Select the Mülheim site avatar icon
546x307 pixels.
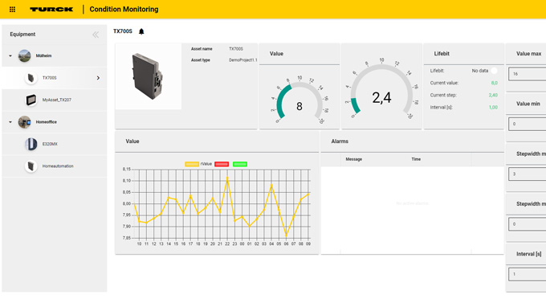coord(24,55)
